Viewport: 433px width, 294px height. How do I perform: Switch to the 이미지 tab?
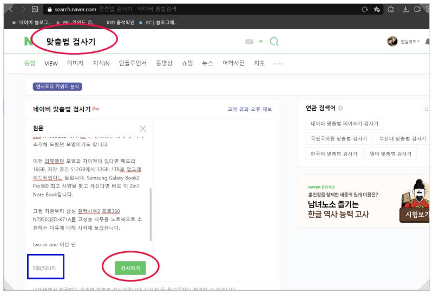75,63
